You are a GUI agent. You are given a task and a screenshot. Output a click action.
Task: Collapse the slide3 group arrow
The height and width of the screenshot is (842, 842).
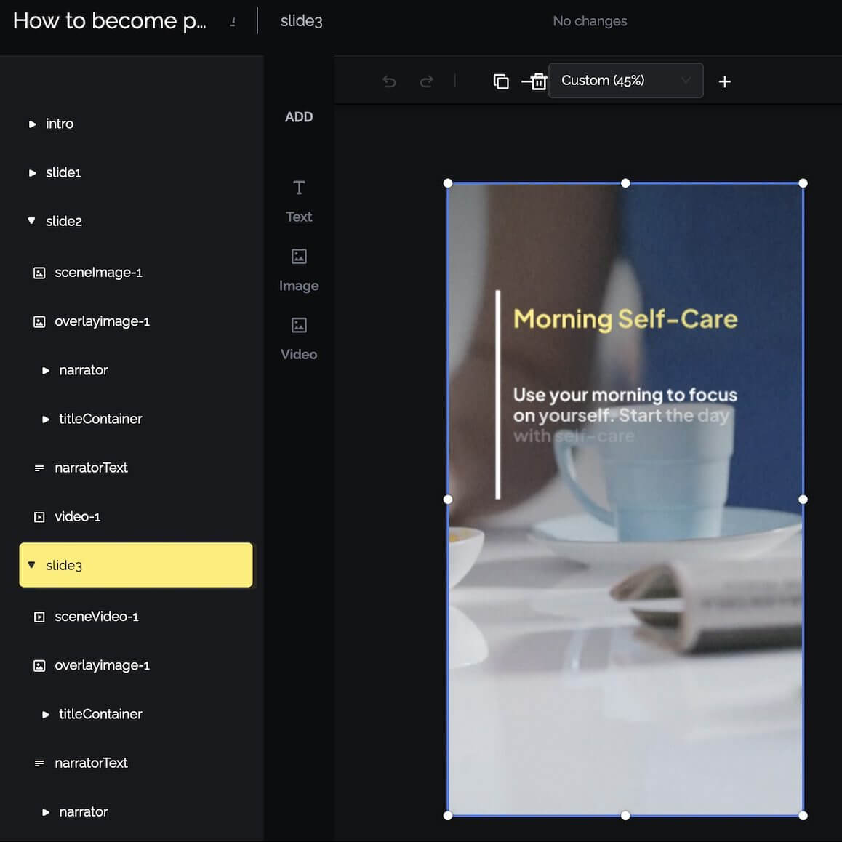pyautogui.click(x=32, y=565)
